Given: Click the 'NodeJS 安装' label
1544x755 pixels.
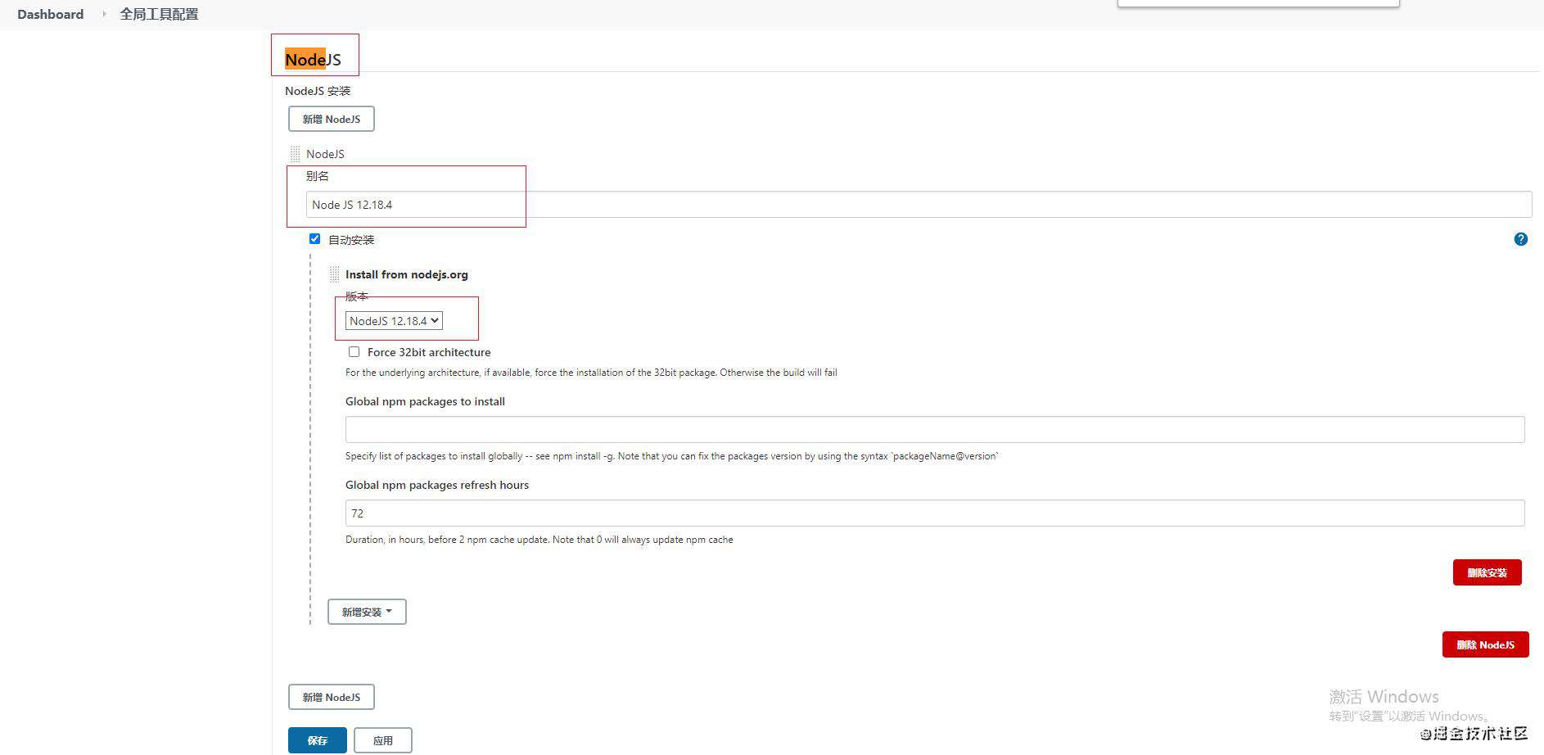Looking at the screenshot, I should [x=318, y=91].
